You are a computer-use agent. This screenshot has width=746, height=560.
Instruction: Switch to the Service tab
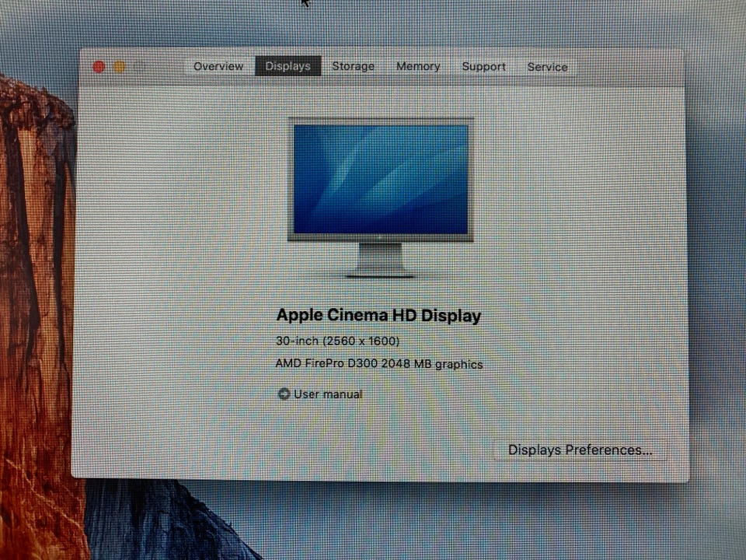tap(547, 67)
